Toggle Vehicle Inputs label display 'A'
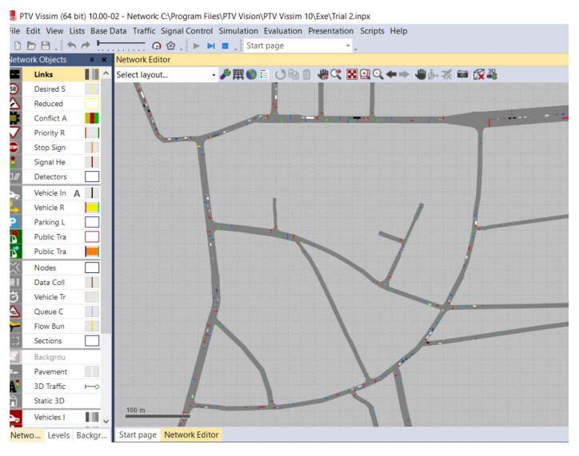Viewport: 579px width, 456px height. (78, 193)
